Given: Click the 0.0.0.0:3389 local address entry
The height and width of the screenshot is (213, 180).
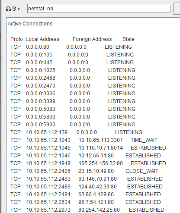Looking at the screenshot, I should [41, 101].
